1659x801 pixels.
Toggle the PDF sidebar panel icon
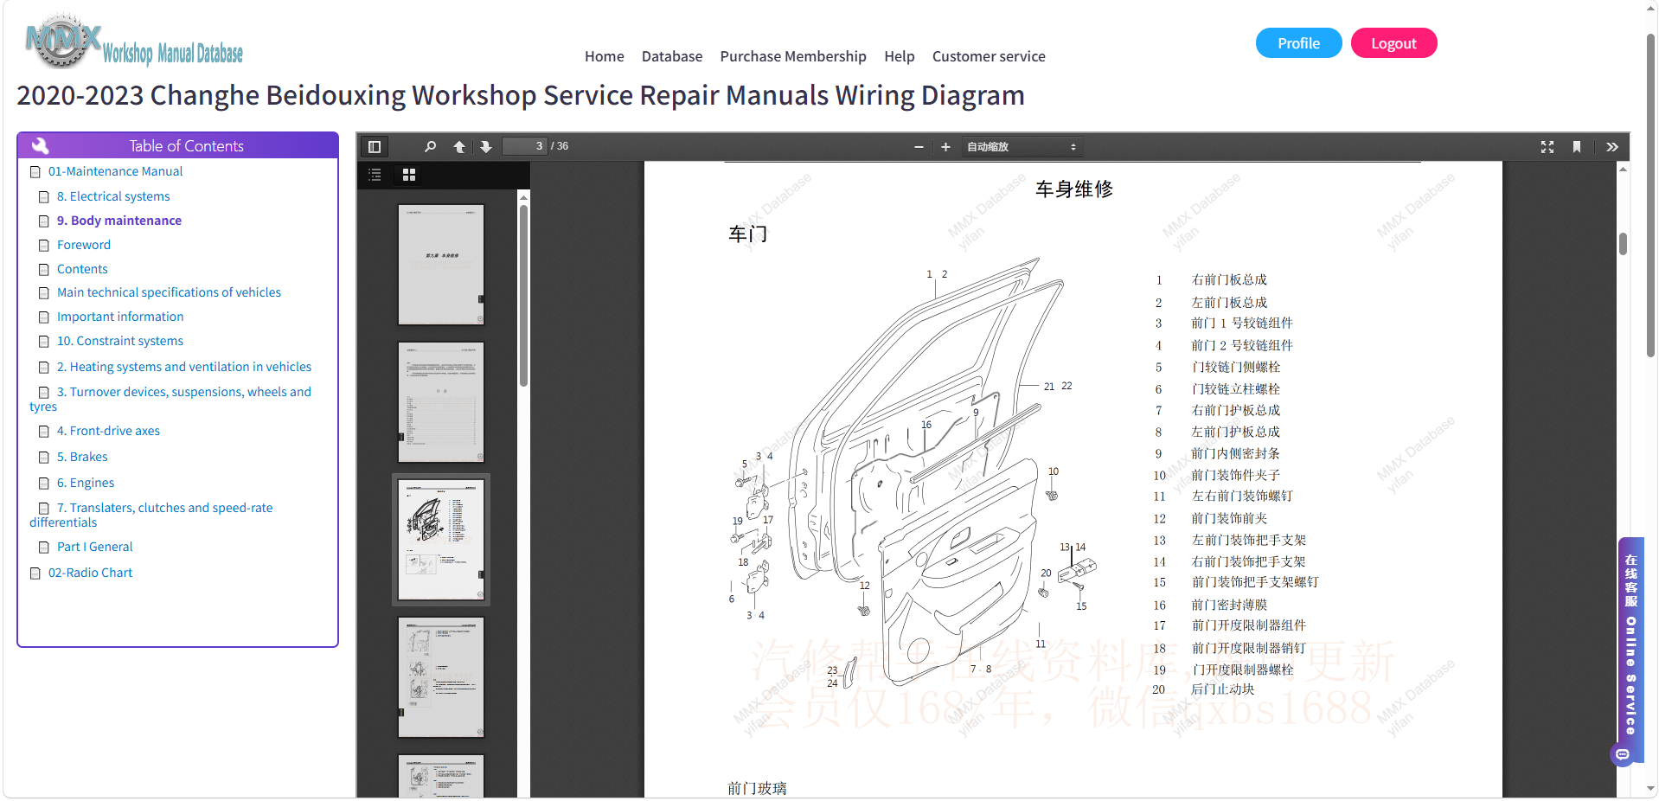click(375, 147)
